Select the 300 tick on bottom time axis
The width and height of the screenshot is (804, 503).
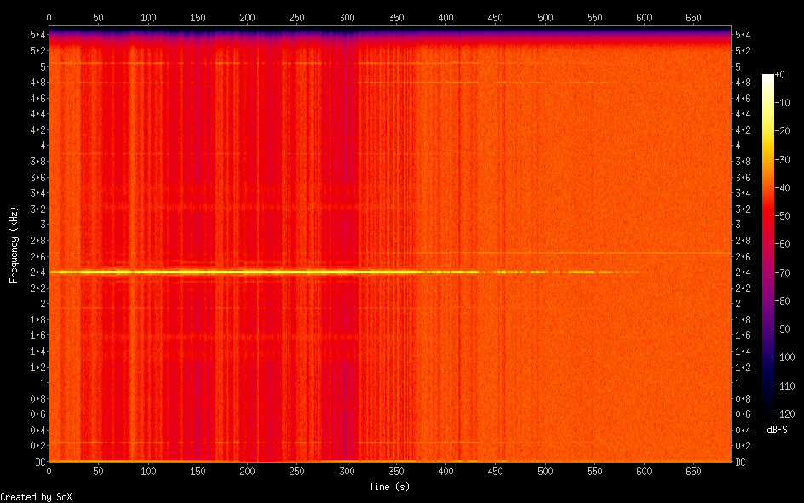coord(347,471)
